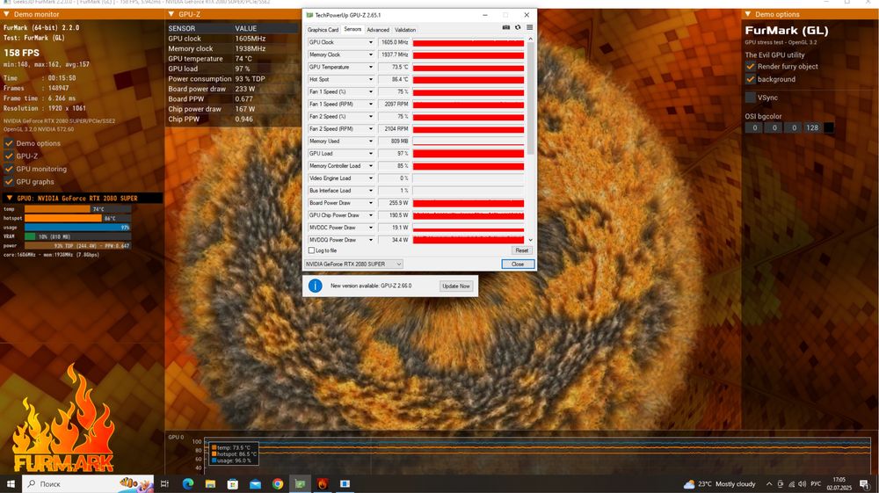879x493 pixels.
Task: Open the clock and date flyout
Action: coord(839,484)
